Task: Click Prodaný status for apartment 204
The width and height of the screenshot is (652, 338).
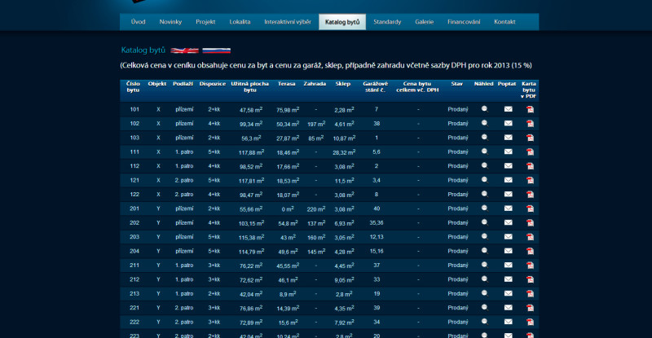Action: tap(458, 251)
